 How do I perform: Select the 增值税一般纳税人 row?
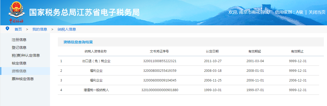[96, 90]
